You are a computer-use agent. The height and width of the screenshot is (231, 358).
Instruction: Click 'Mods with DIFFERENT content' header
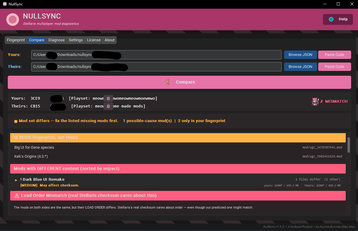tap(178, 169)
